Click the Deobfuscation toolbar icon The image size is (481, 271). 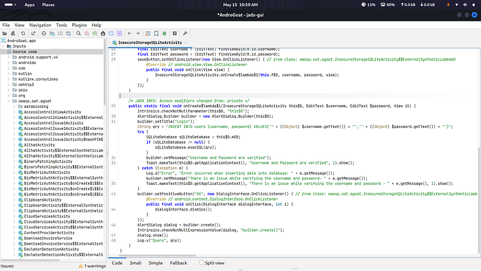tap(148, 34)
